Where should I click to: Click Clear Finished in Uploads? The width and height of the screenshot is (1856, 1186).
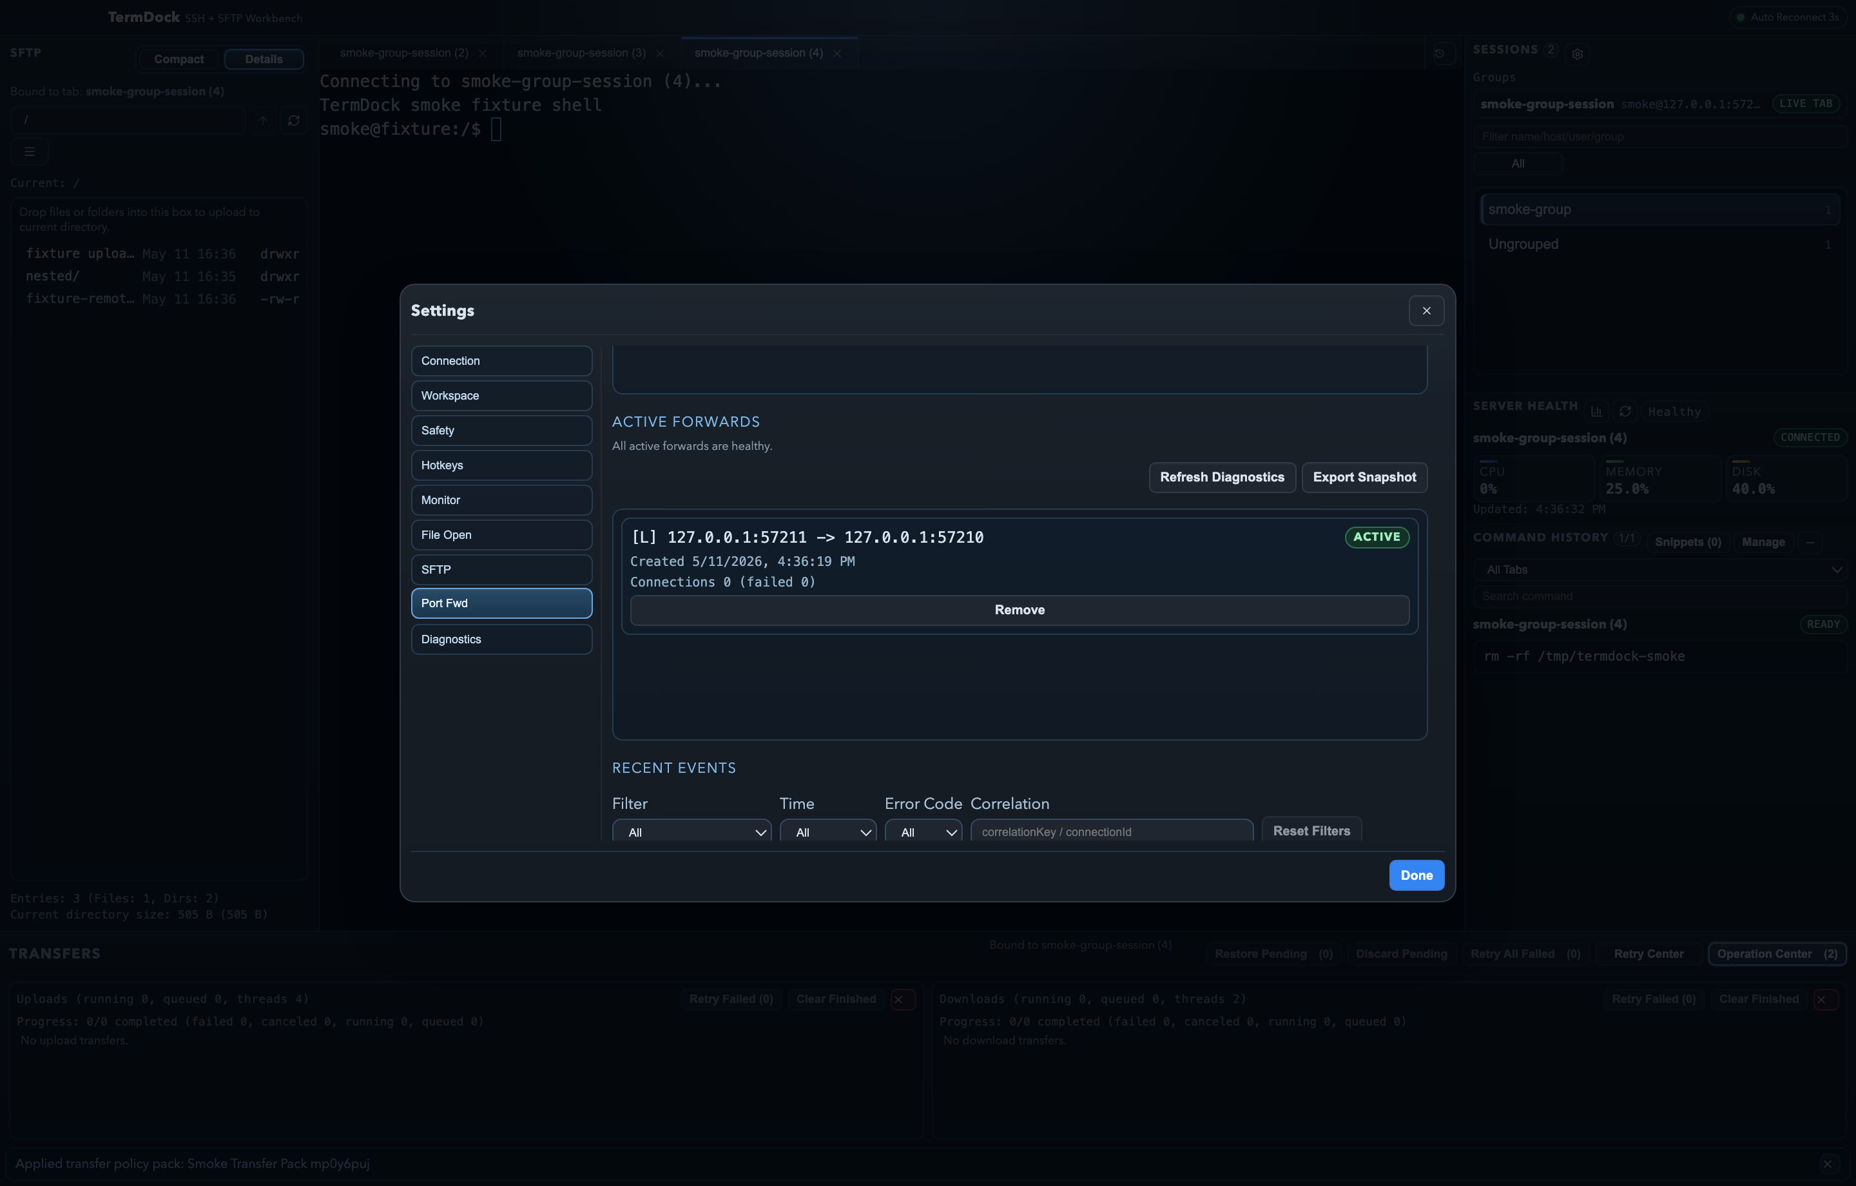coord(835,999)
